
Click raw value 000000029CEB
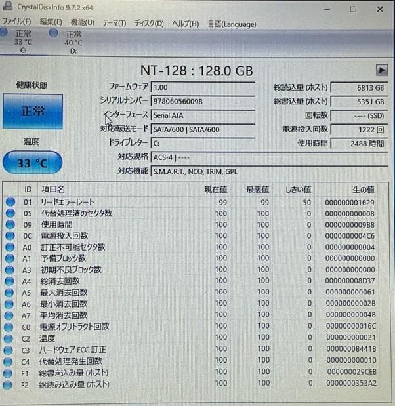click(352, 371)
